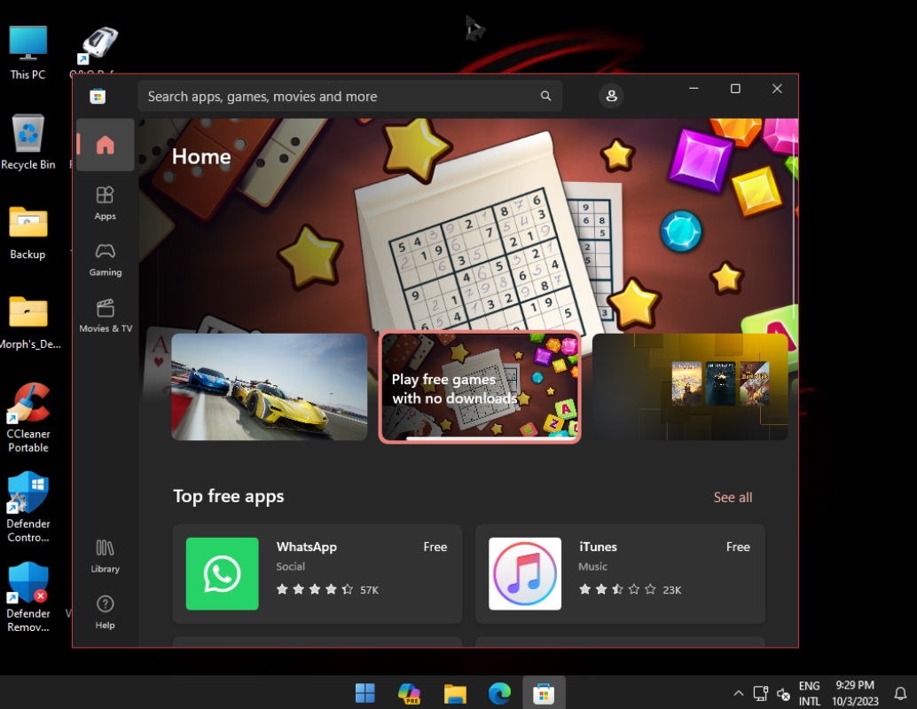Show hidden icons in system tray
The height and width of the screenshot is (709, 917).
(x=739, y=693)
